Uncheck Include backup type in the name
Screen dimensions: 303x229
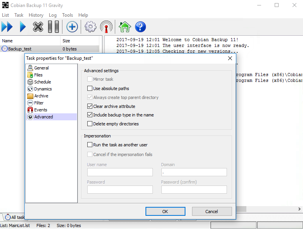tap(90, 115)
